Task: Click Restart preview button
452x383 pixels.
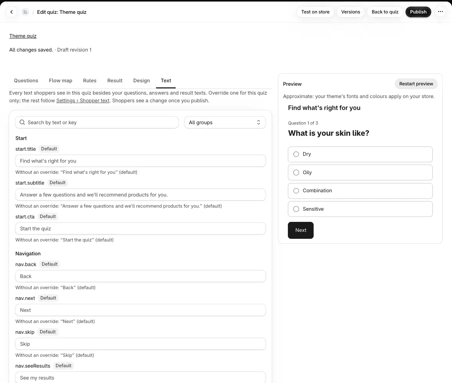Action: [x=416, y=84]
